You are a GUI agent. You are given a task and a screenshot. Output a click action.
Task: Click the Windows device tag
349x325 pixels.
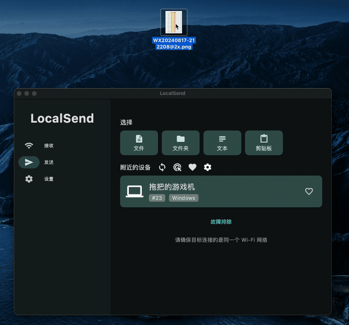(184, 198)
